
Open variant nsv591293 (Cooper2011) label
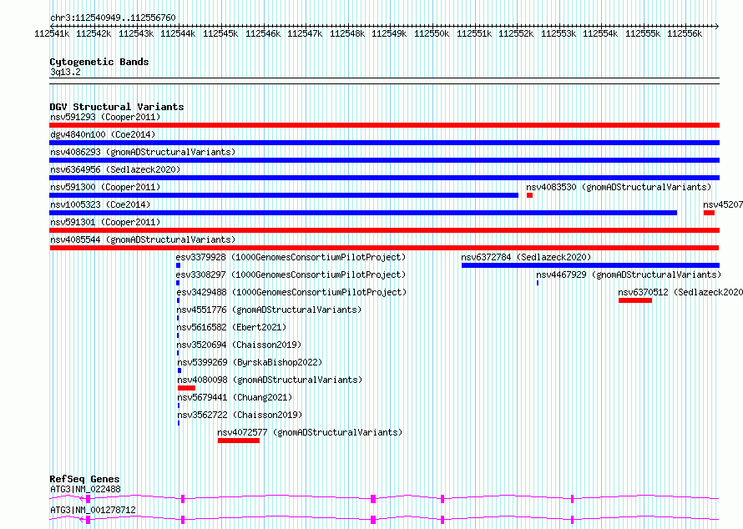coord(105,117)
